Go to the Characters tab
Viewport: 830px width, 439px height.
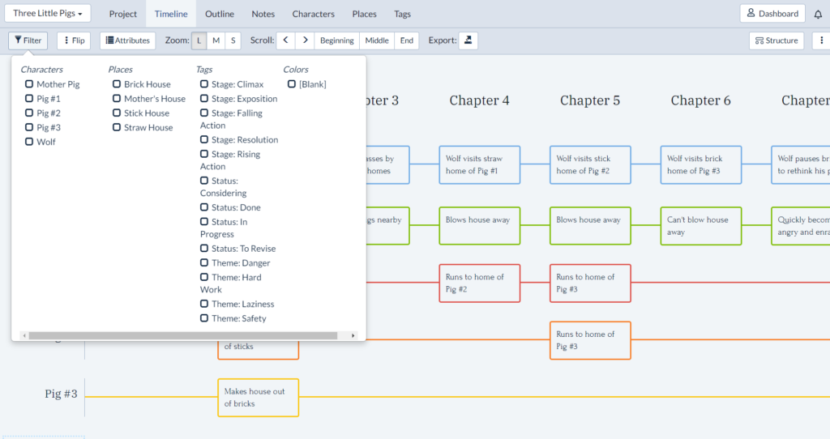tap(313, 14)
